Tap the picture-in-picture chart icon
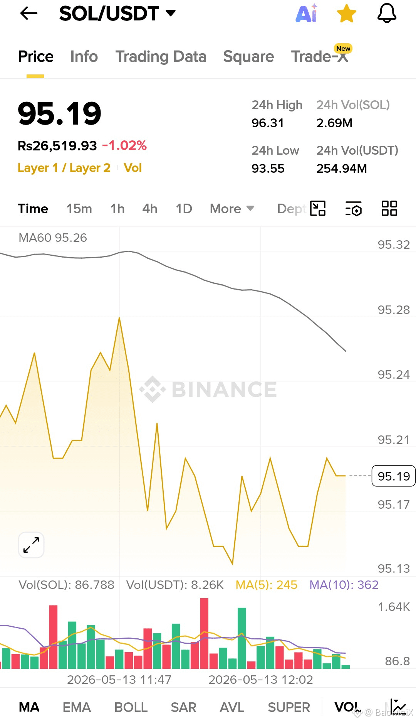The image size is (416, 722). coord(318,209)
